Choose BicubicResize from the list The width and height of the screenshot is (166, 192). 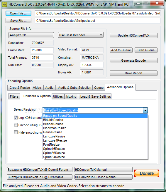95,120
